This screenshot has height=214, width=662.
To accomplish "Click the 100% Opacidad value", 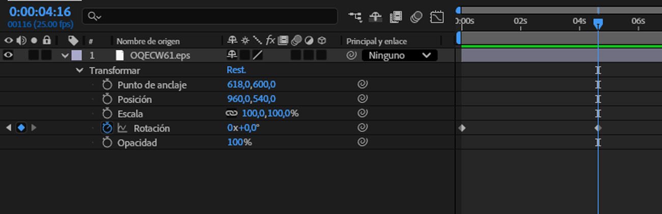I will (239, 143).
